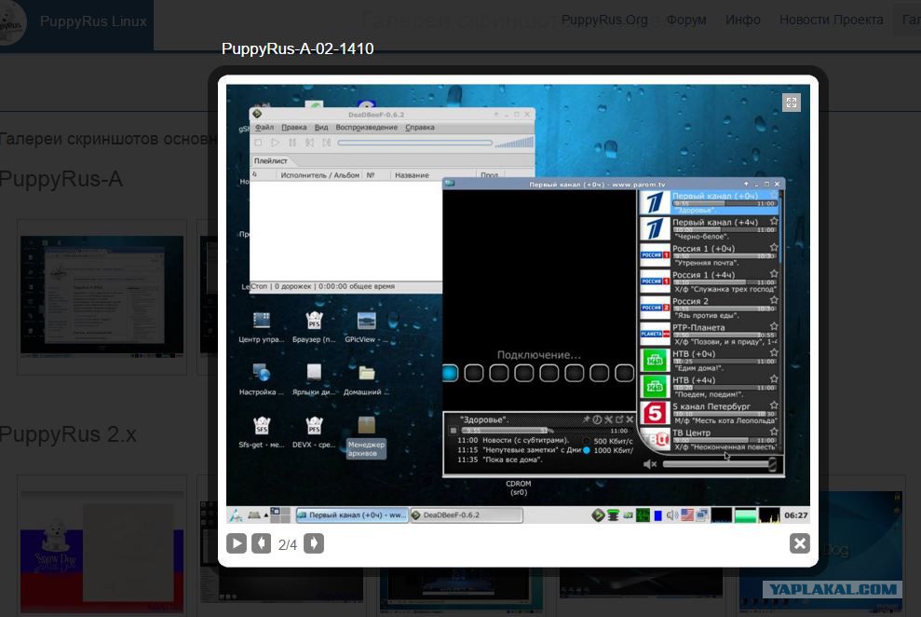
Task: Open the start menu icon on taskbar
Action: coord(237,515)
